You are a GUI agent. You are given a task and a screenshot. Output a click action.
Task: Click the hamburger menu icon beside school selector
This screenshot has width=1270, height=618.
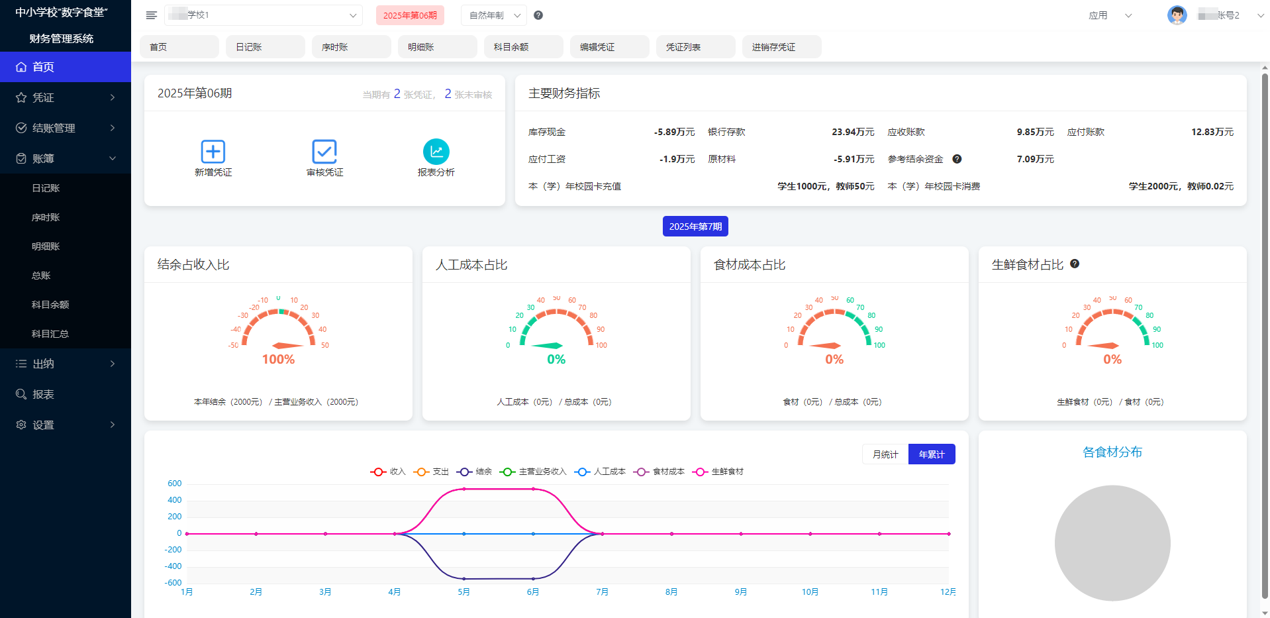pos(151,15)
